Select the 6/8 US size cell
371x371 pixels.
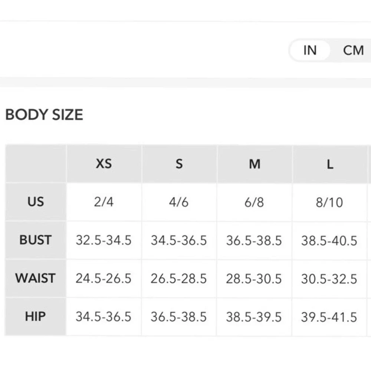click(x=255, y=202)
